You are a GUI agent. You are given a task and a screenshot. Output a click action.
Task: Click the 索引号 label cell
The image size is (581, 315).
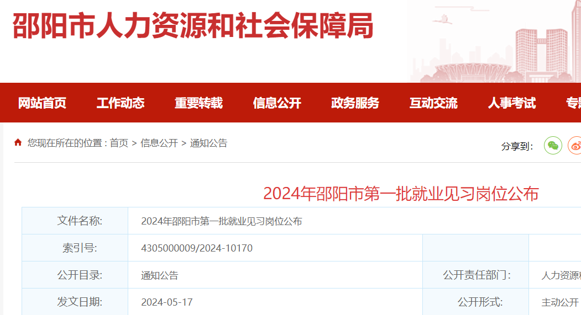[75, 248]
